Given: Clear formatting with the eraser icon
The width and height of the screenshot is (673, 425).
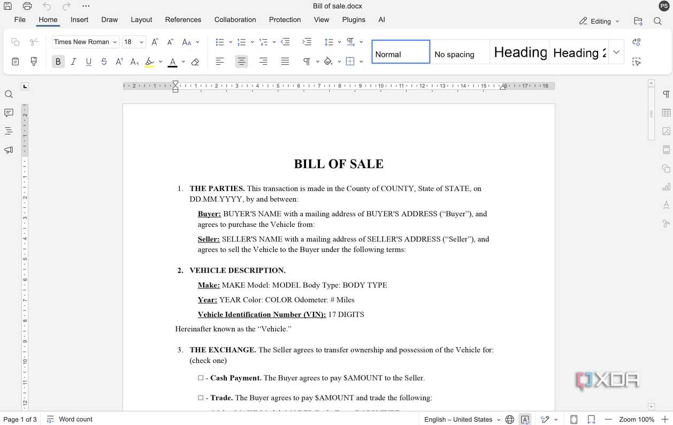Looking at the screenshot, I should click(195, 62).
